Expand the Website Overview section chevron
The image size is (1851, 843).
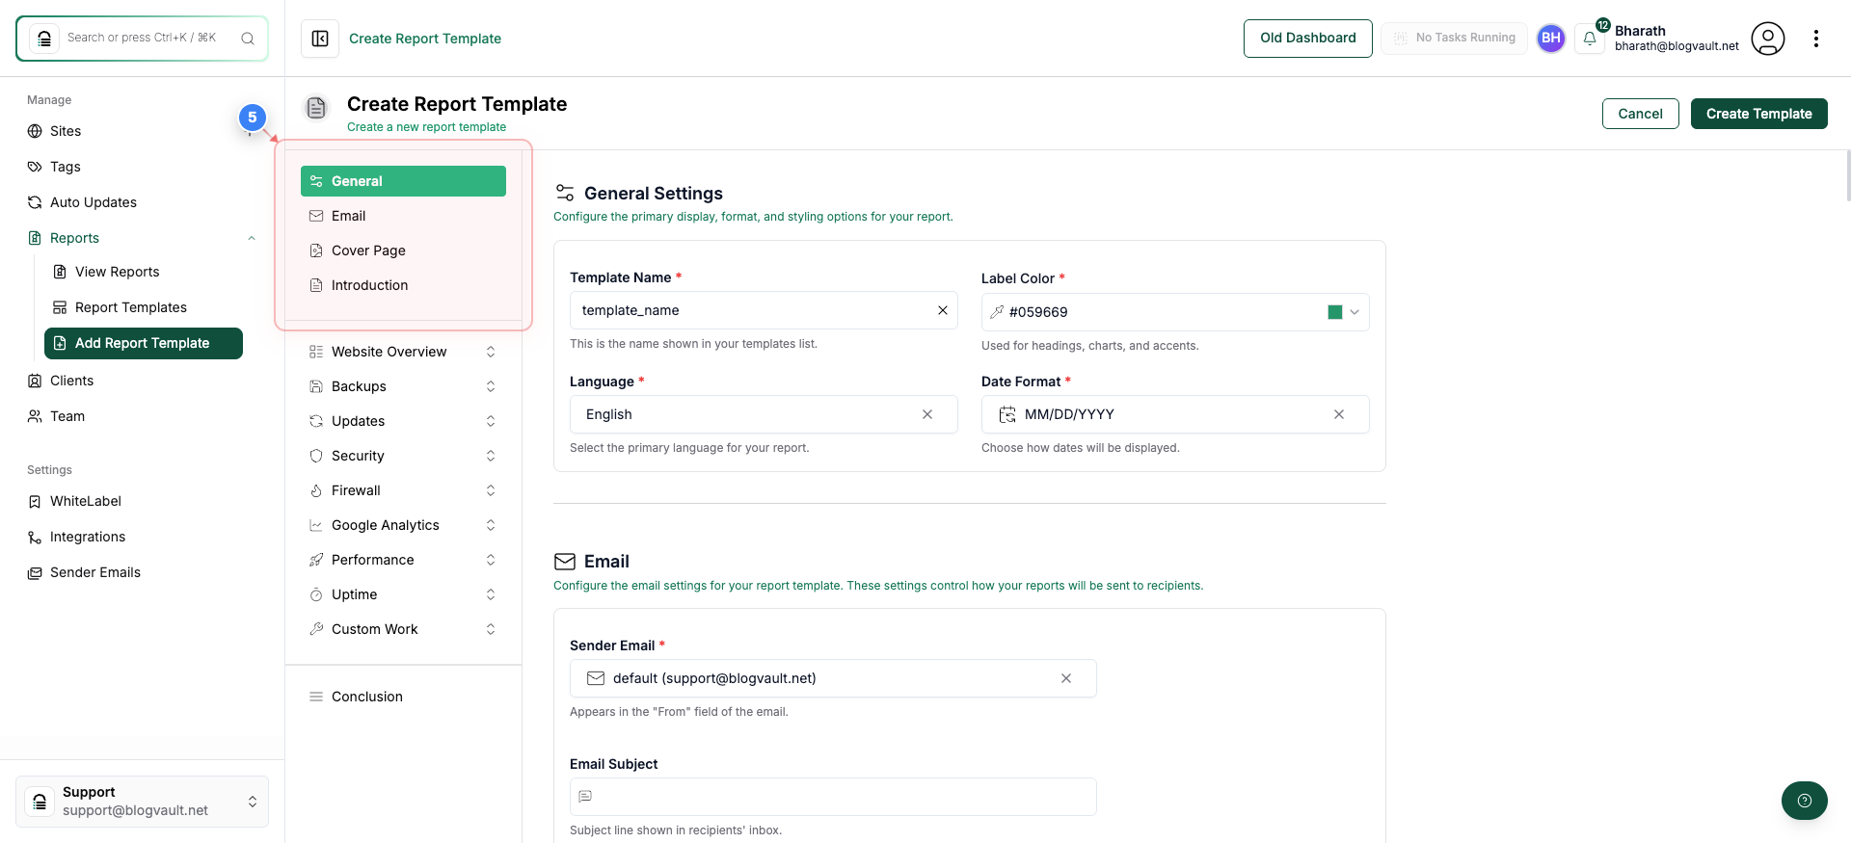point(491,352)
